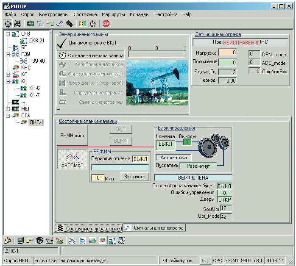This screenshot has height=266, width=296.
Task: Collapse the КН tree node
Action: click(x=8, y=81)
